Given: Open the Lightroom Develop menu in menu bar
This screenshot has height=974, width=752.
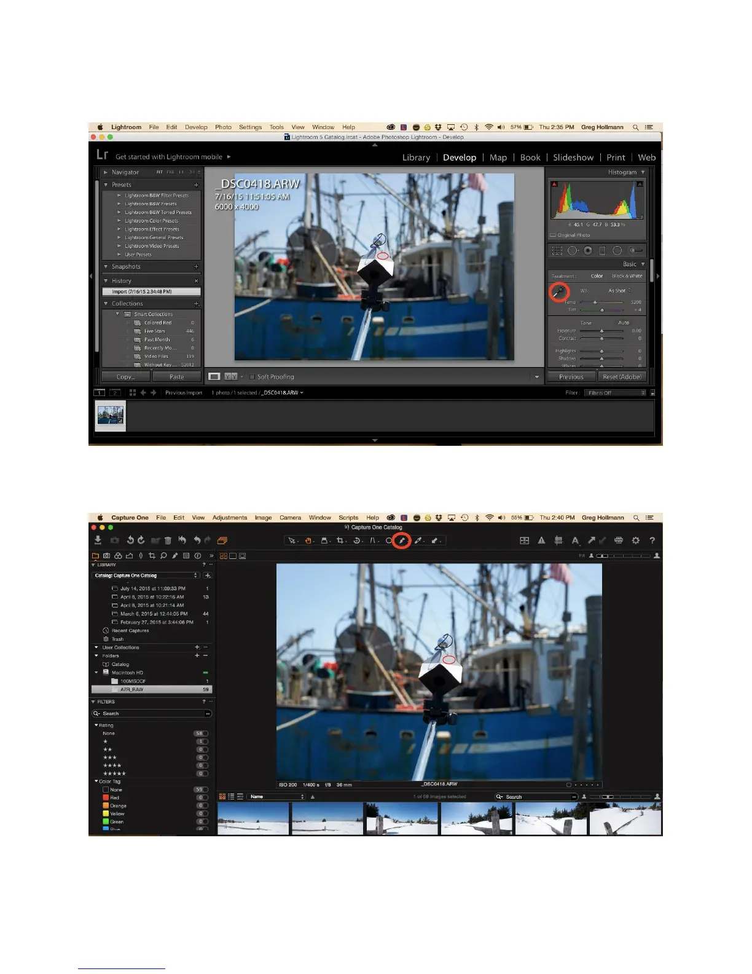Looking at the screenshot, I should click(x=196, y=127).
